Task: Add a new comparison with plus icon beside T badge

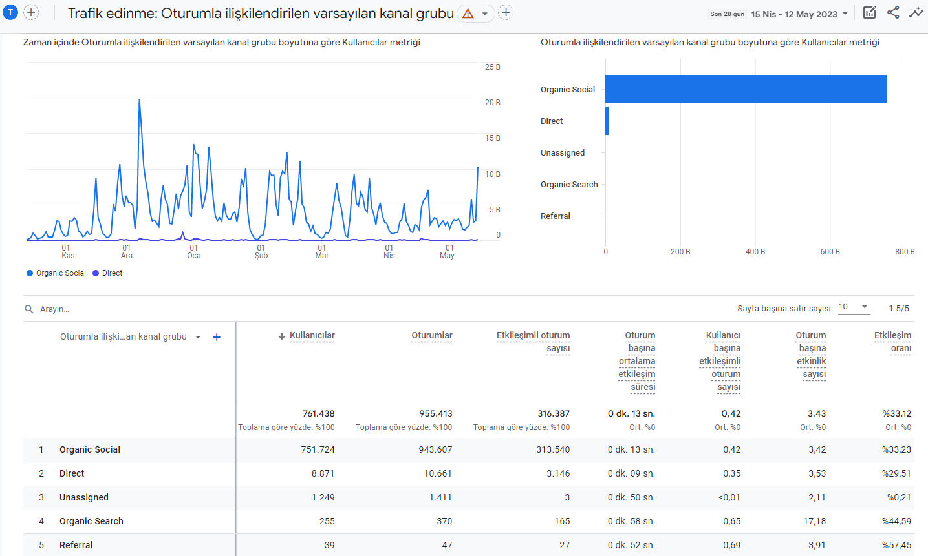Action: 31,12
